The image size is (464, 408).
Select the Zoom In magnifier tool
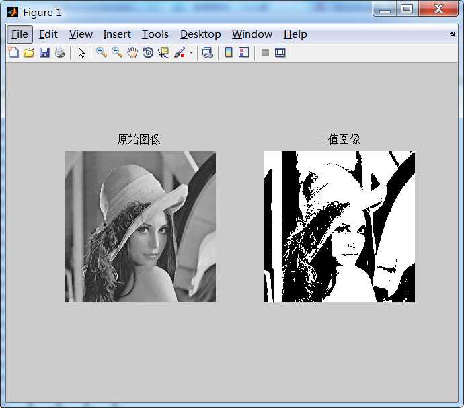click(x=102, y=52)
